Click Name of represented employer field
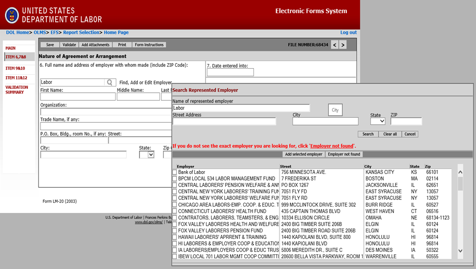Viewport: 476px width, 269px height. point(241,108)
